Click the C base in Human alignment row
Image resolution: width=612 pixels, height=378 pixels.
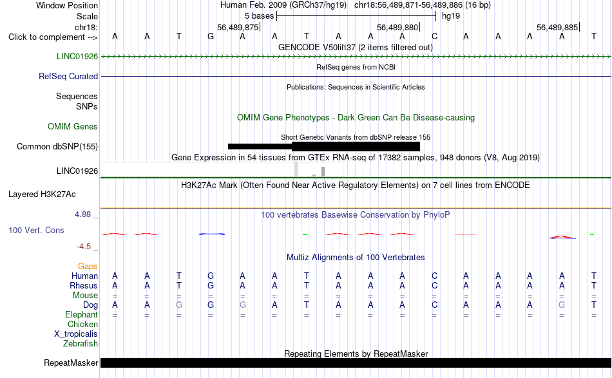pos(434,276)
